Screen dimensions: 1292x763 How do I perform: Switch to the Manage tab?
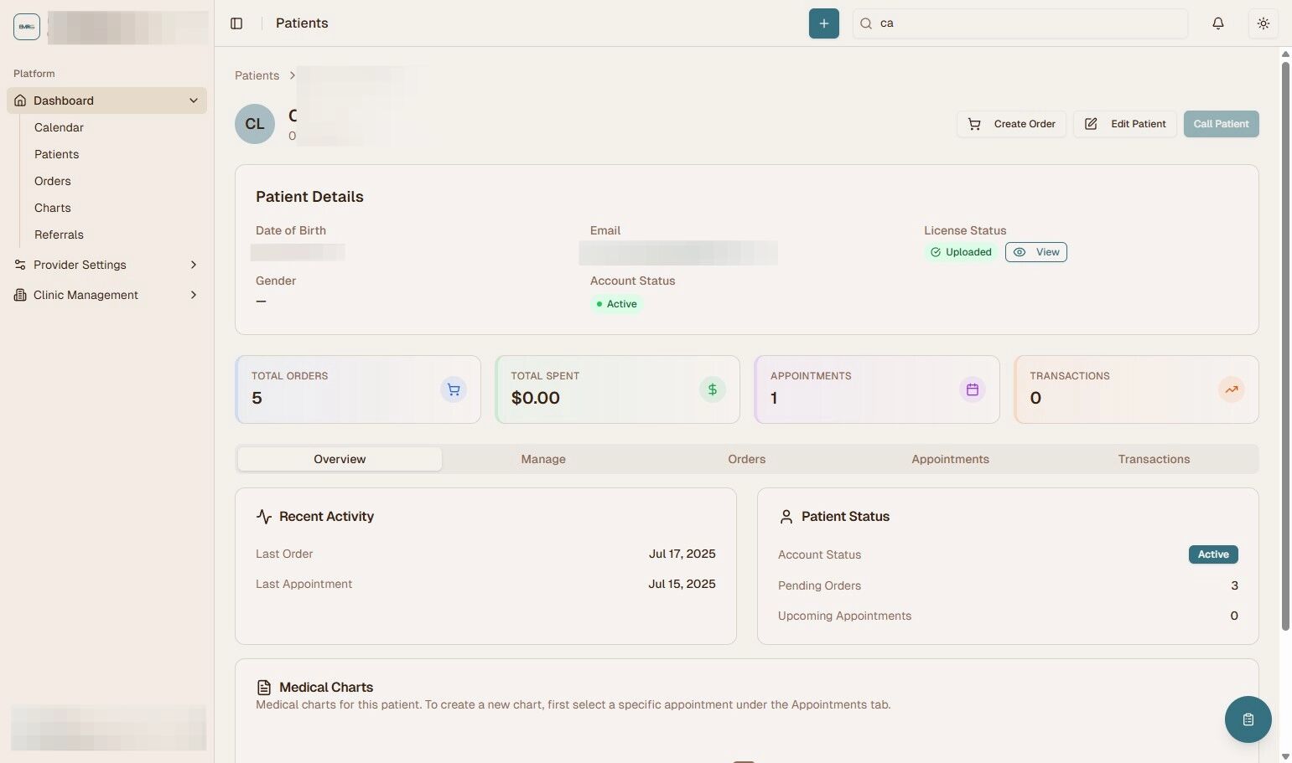[543, 459]
